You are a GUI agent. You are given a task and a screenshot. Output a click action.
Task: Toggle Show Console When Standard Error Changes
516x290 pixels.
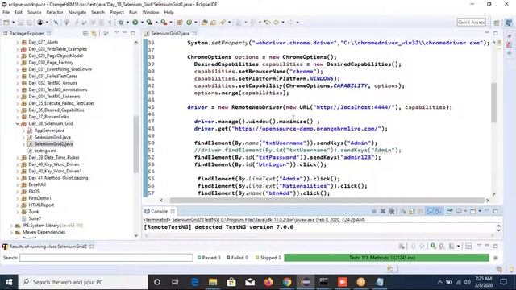tap(439, 211)
